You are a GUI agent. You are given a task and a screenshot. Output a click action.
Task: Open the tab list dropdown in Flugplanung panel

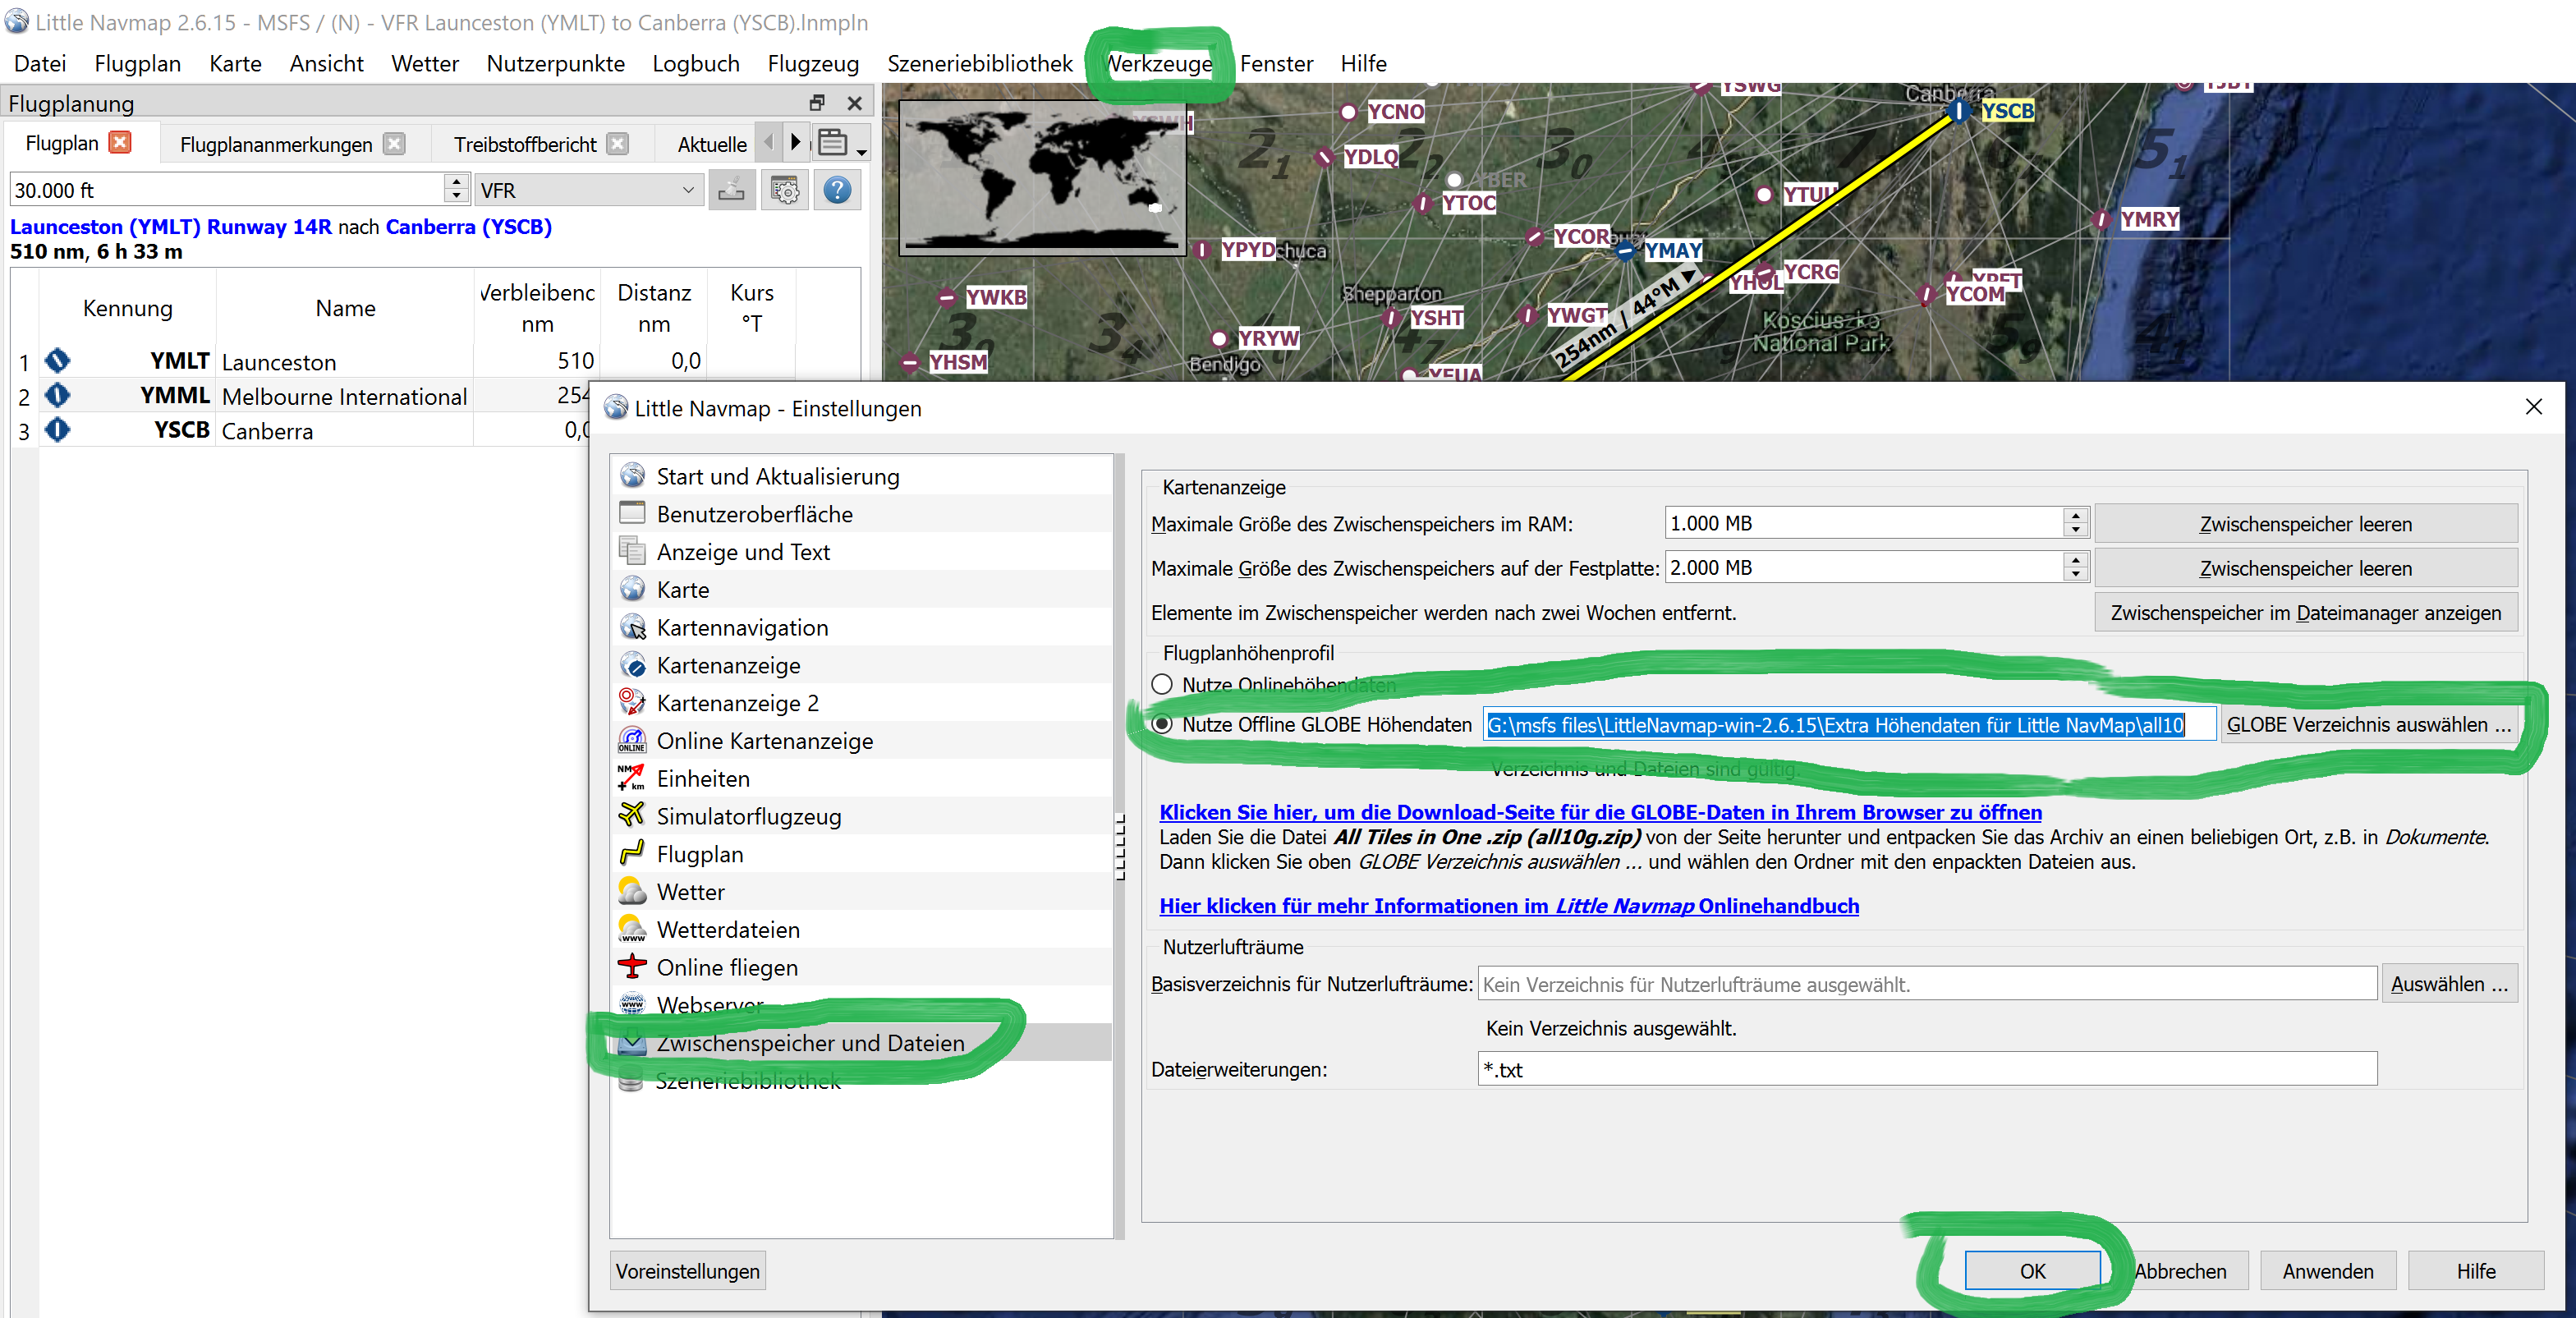point(841,143)
